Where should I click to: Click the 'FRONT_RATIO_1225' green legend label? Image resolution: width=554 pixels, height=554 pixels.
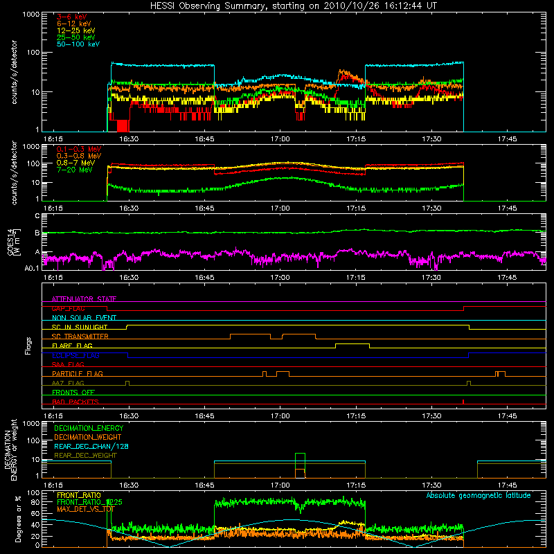[x=89, y=502]
